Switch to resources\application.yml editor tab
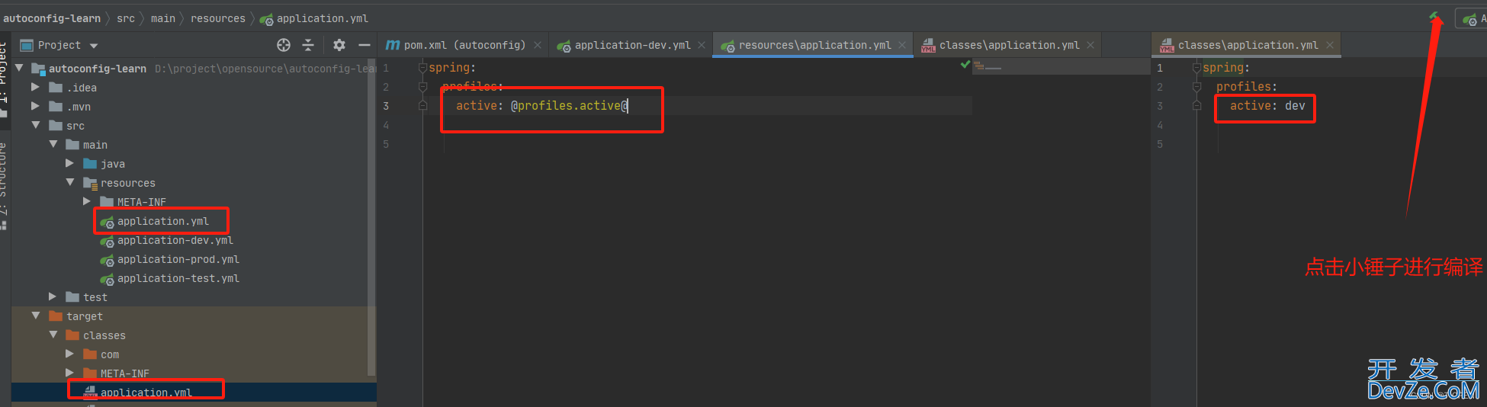Screen dimensions: 1487x407 point(814,45)
